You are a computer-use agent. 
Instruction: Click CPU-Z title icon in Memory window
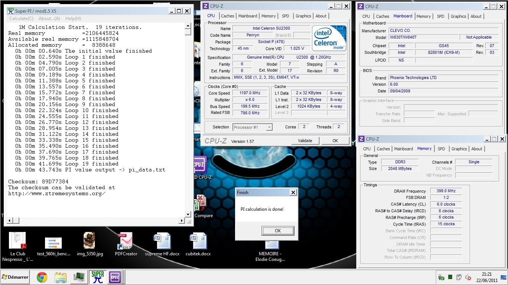(x=361, y=139)
